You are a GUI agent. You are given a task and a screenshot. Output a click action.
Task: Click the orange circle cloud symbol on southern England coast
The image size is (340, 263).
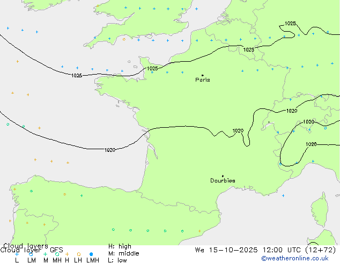(x=124, y=39)
